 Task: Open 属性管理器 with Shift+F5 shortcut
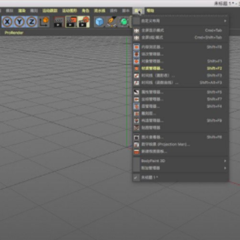pyautogui.click(x=181, y=92)
